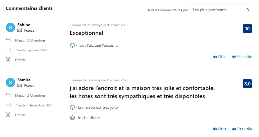Image resolution: width=259 pixels, height=137 pixels.
Task: Click the calendar icon beside décembre 2021
Action: pyautogui.click(x=8, y=105)
